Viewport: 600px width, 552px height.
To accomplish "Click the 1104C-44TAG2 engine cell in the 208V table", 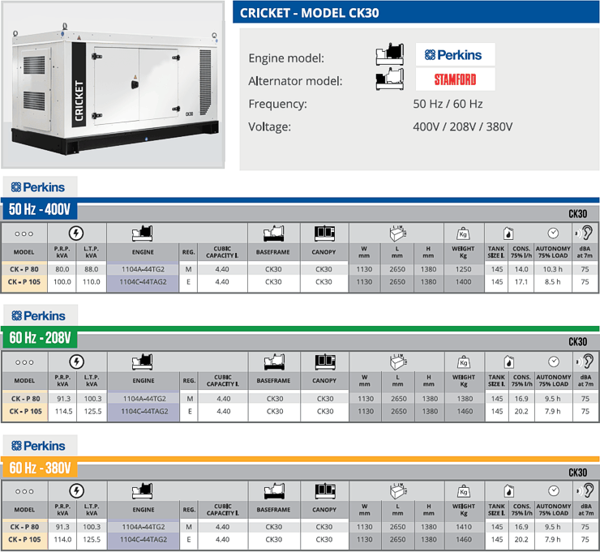I will pos(144,411).
